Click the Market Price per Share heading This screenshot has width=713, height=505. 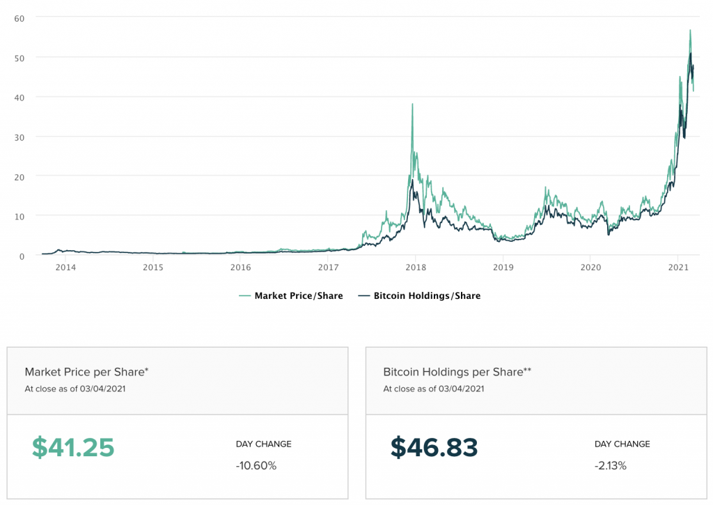coord(86,372)
